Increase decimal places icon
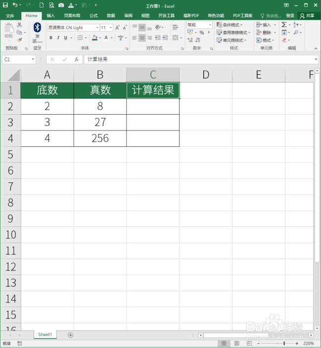This screenshot has width=321, height=348. 190,40
